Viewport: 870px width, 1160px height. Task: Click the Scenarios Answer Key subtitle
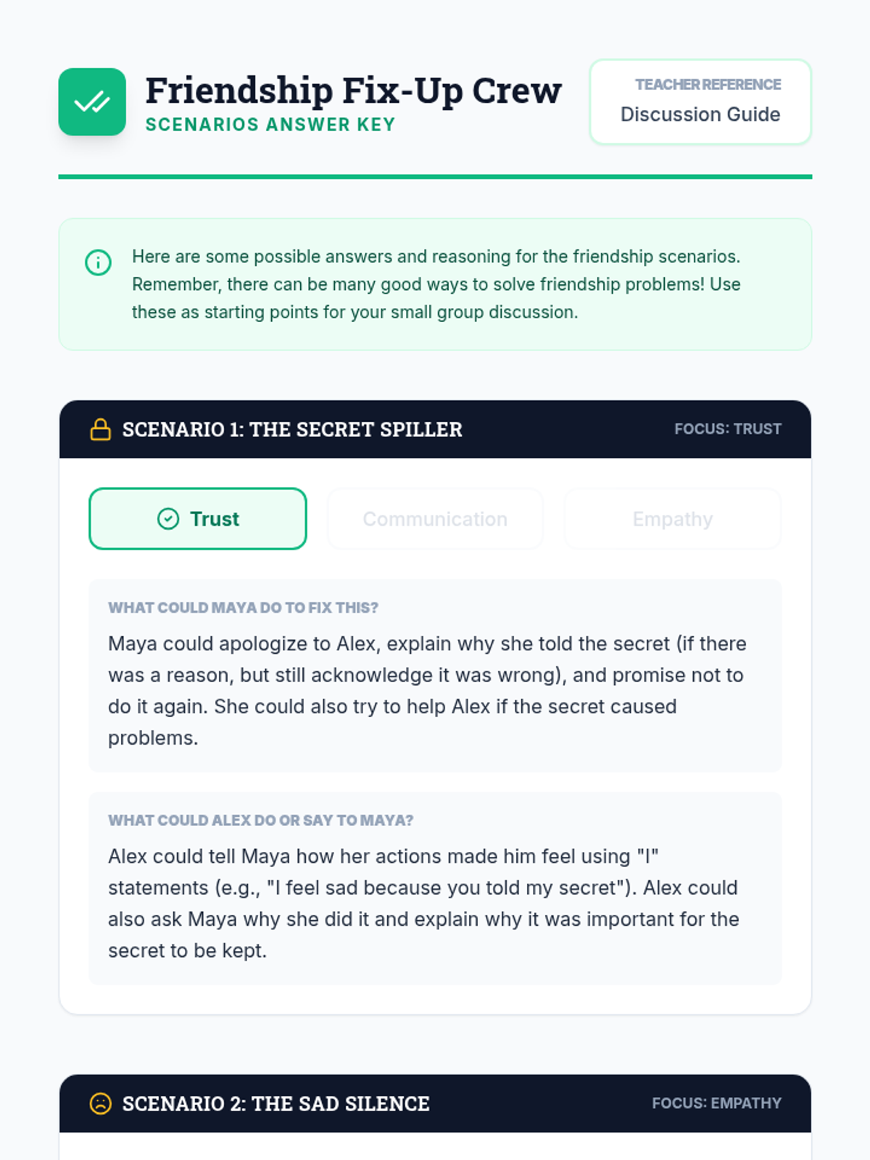(x=270, y=125)
